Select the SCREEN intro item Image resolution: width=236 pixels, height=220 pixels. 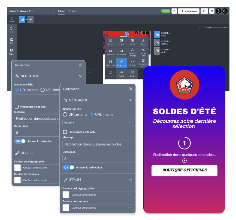(162, 34)
